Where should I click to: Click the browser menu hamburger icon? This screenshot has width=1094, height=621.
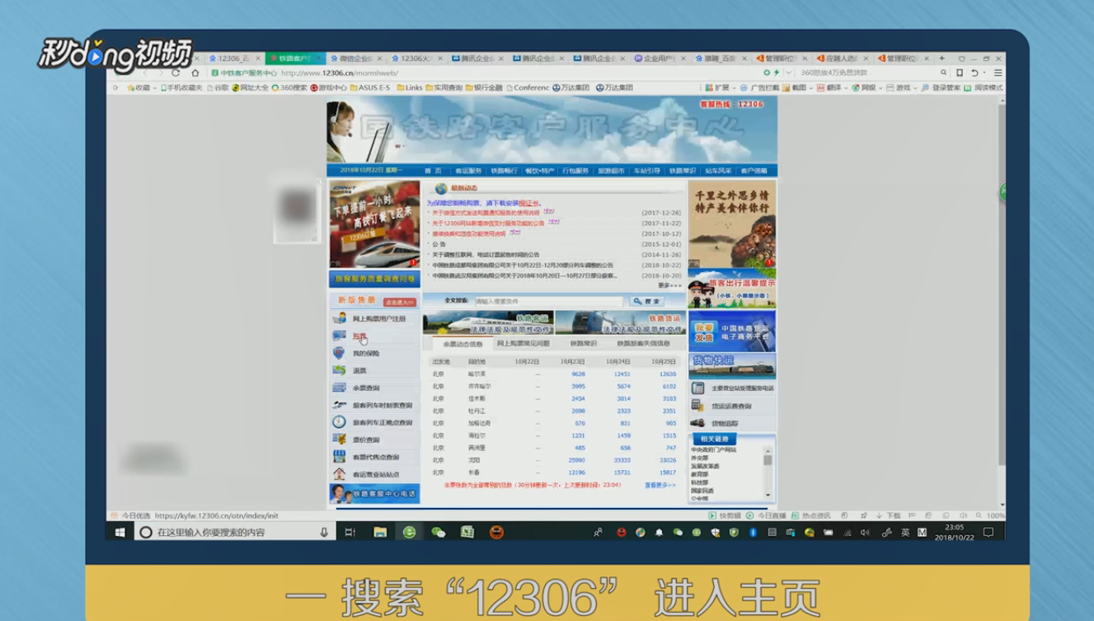pyautogui.click(x=998, y=73)
